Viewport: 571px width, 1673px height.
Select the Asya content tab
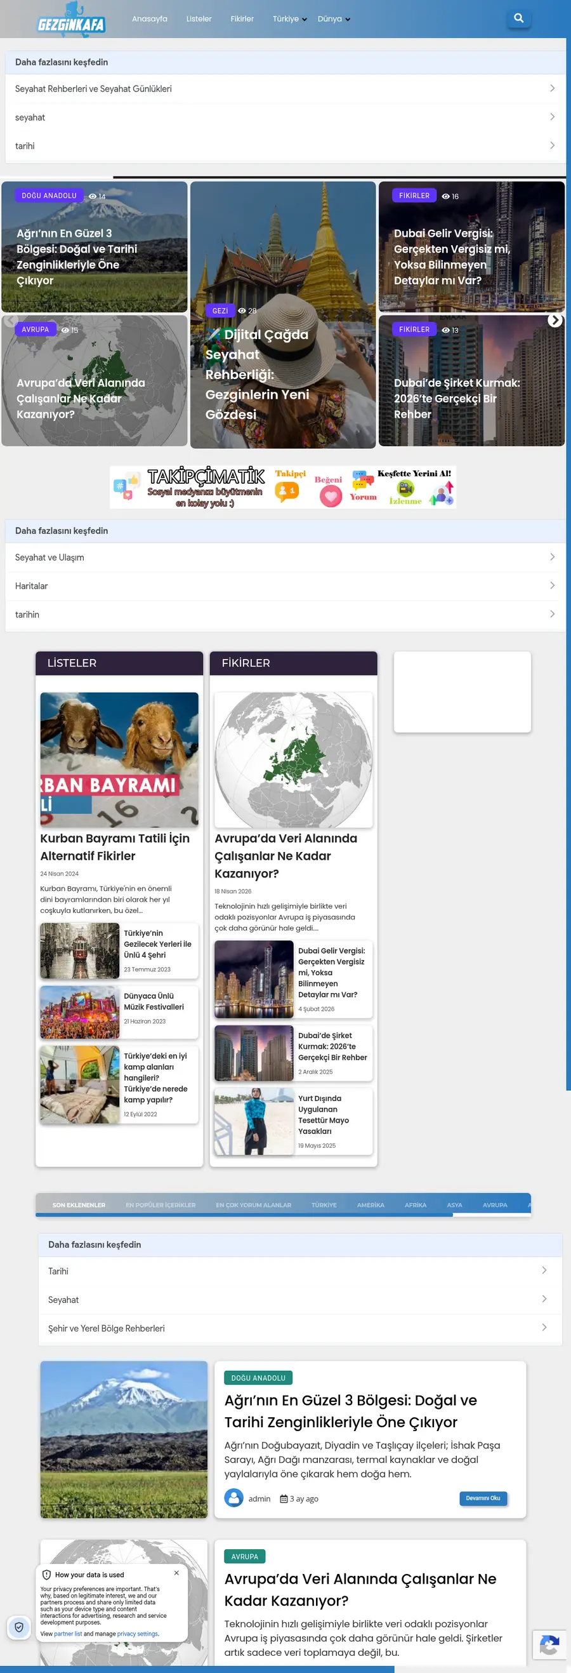(x=454, y=1204)
